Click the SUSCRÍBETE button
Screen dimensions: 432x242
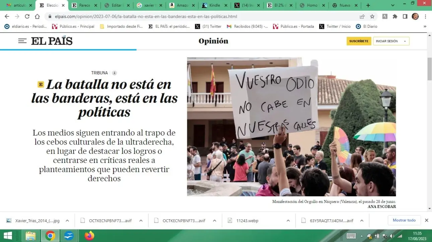point(359,41)
